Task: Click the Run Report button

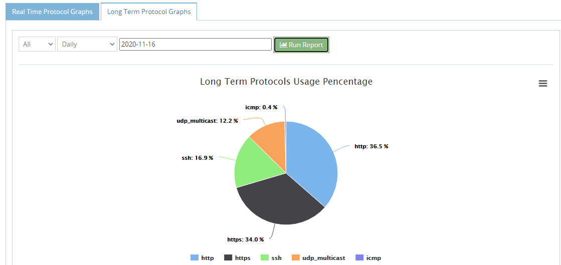Action: pos(301,45)
